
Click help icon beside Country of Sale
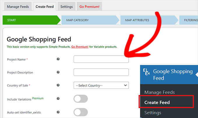(58, 85)
